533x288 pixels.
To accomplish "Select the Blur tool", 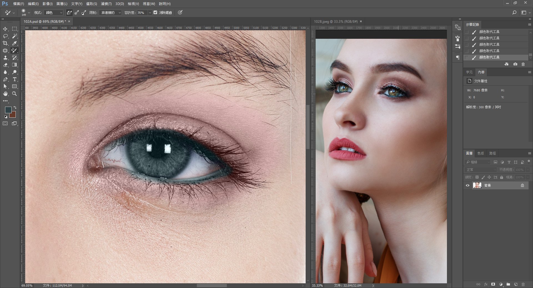I will click(5, 72).
